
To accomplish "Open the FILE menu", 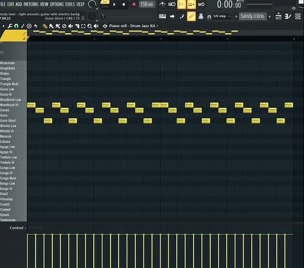I will click(3, 4).
